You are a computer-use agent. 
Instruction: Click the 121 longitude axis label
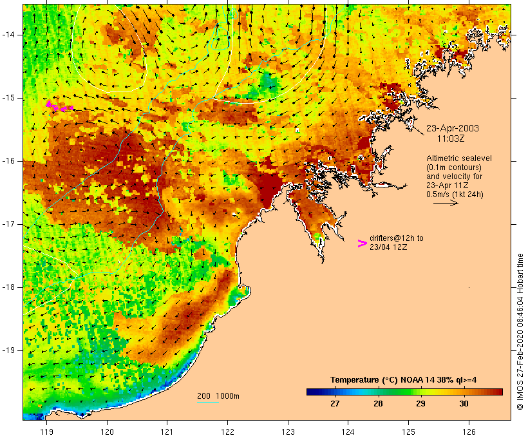(167, 432)
